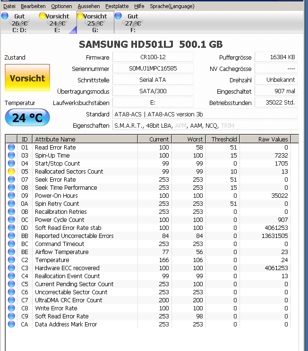The width and height of the screenshot is (308, 351).
Task: Open the Festplatte menu
Action: [117, 6]
